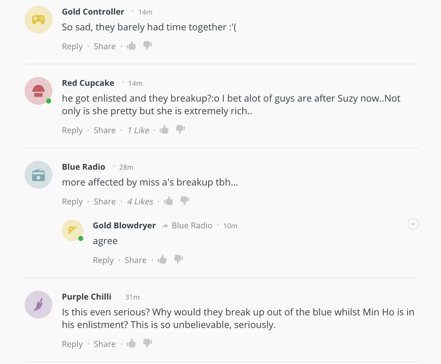Image resolution: width=441 pixels, height=364 pixels.
Task: Reply to Gold Controller's comment
Action: click(72, 46)
